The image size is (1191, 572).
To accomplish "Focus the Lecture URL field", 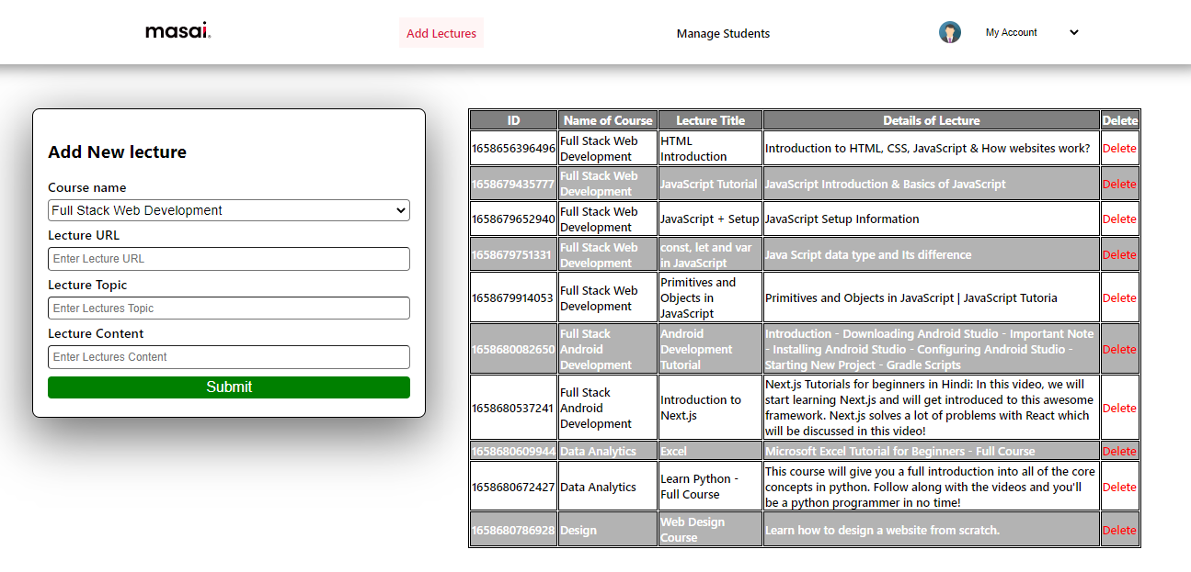I will pyautogui.click(x=229, y=259).
